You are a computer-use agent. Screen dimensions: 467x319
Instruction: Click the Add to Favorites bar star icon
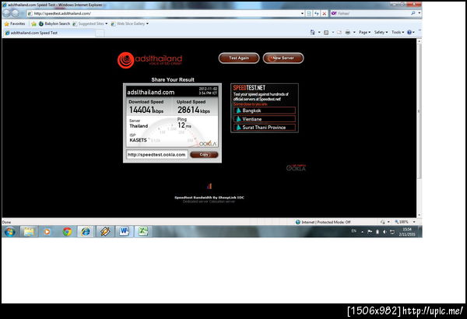point(33,23)
